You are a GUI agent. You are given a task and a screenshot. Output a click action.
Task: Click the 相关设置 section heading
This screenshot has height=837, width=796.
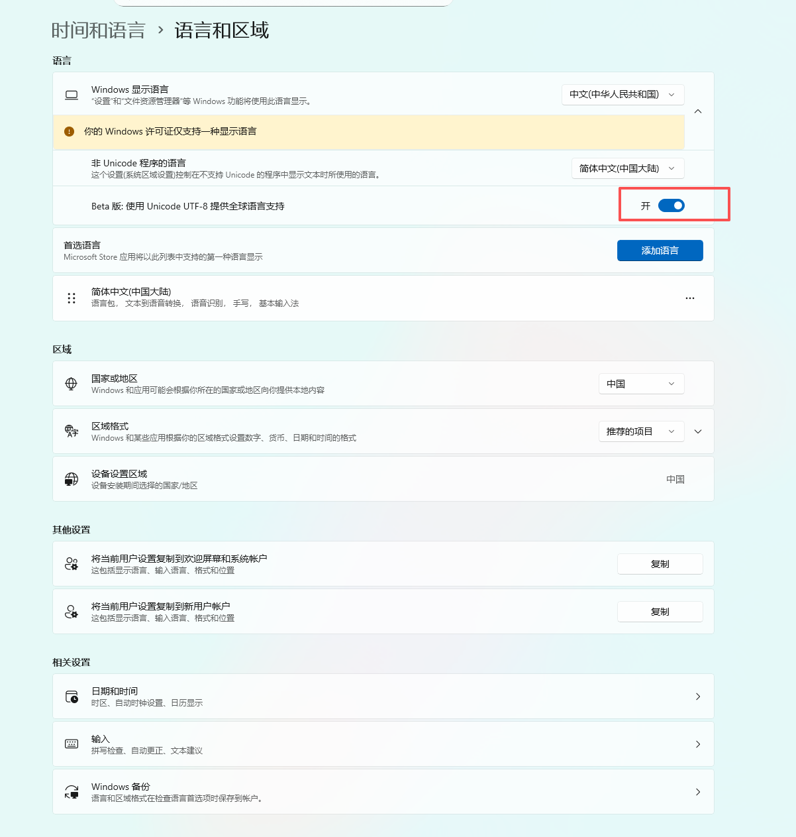click(72, 662)
